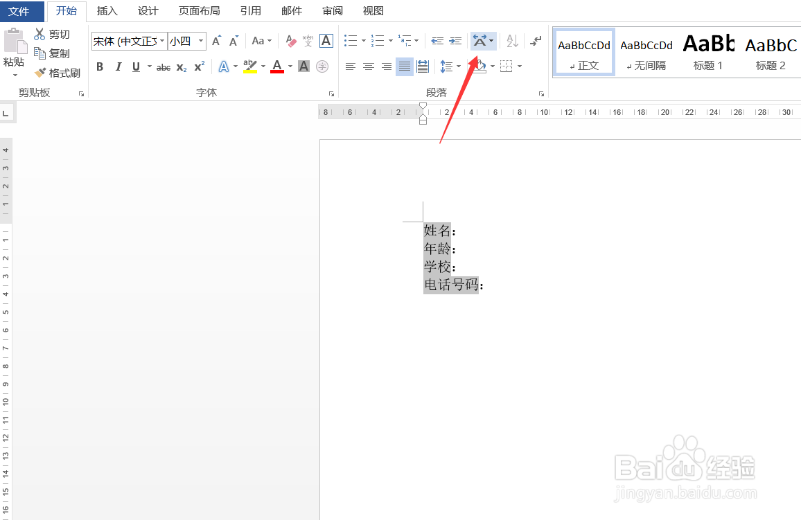Apply bold formatting to selected text

click(x=99, y=66)
